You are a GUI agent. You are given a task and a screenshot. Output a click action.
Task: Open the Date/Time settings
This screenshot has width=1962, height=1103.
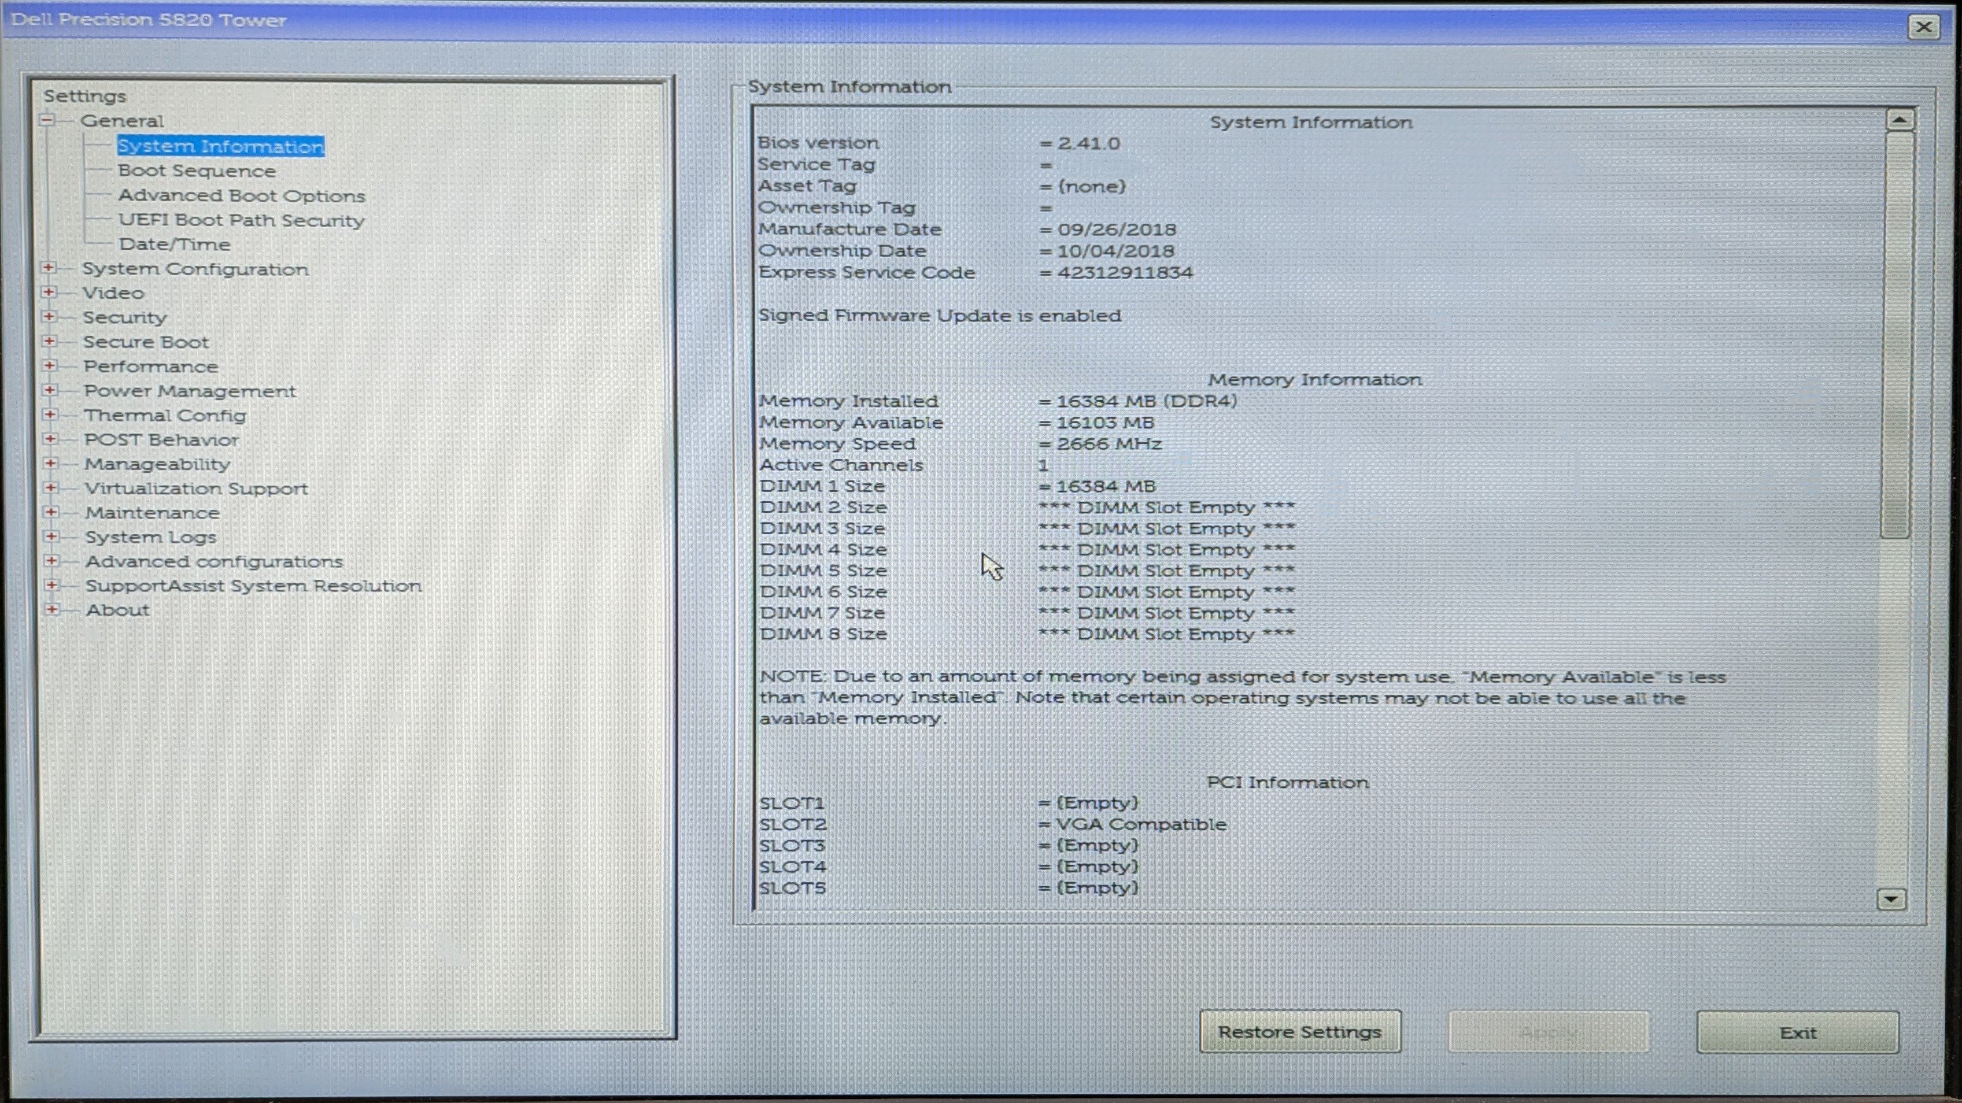[x=175, y=245]
